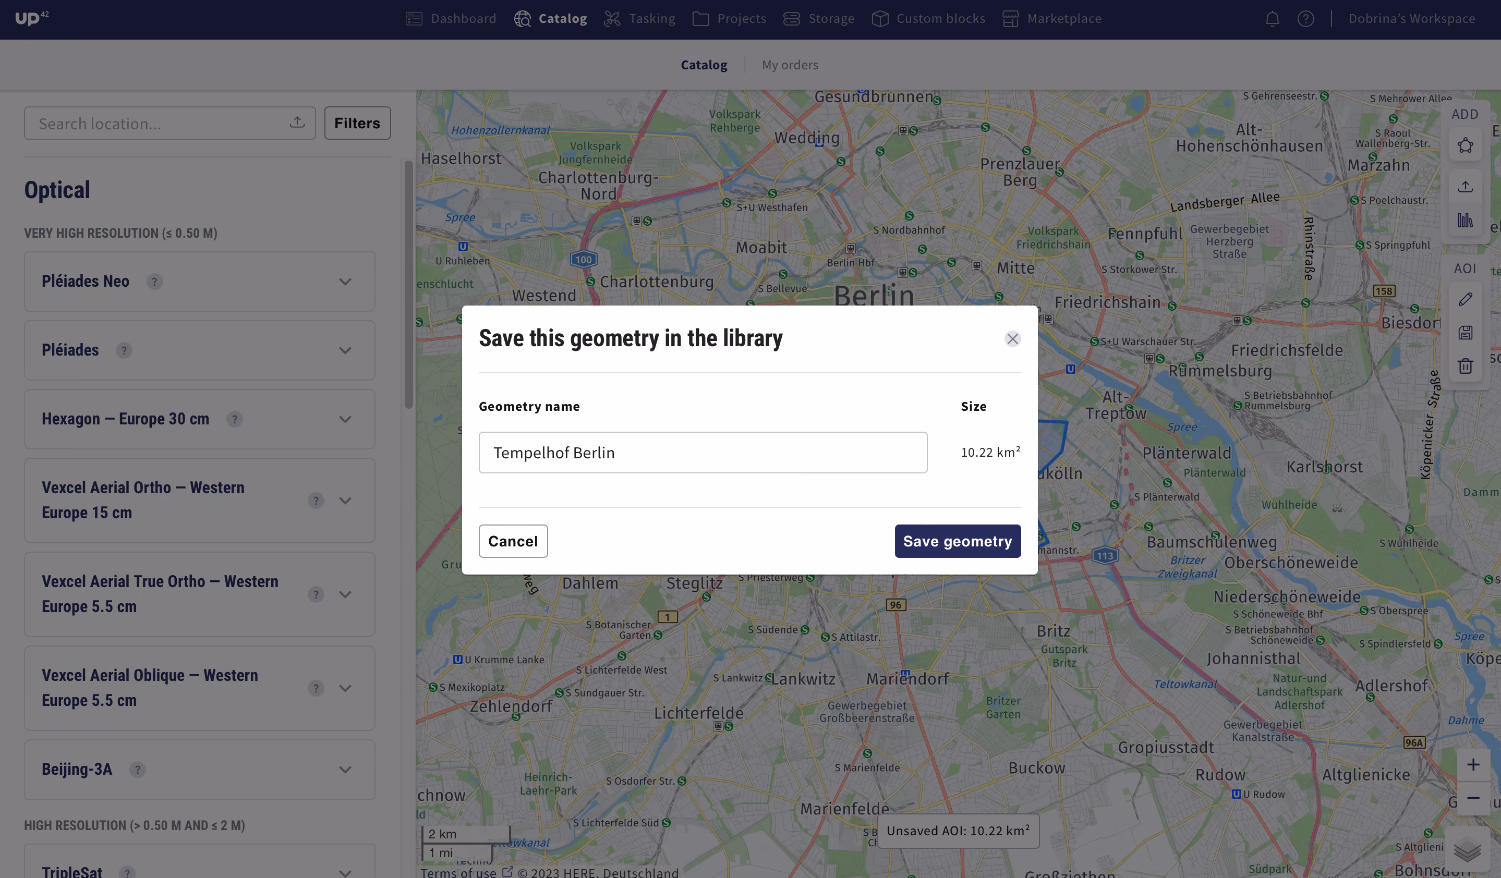
Task: Click Cancel in the dialog
Action: coord(513,541)
